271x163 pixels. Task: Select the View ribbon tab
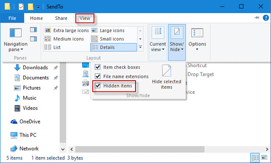[x=85, y=18]
